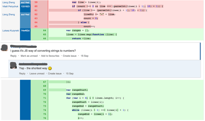Reply to the 'JS way of converting' comment

[x=13, y=56]
